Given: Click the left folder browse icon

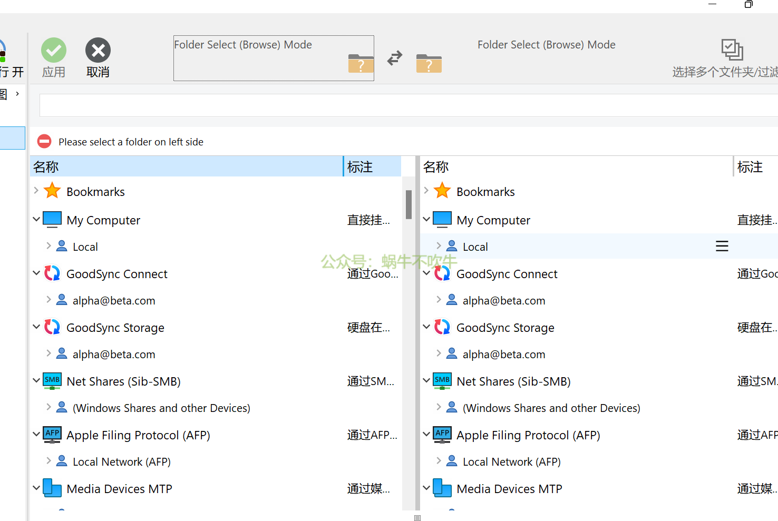Looking at the screenshot, I should point(361,64).
